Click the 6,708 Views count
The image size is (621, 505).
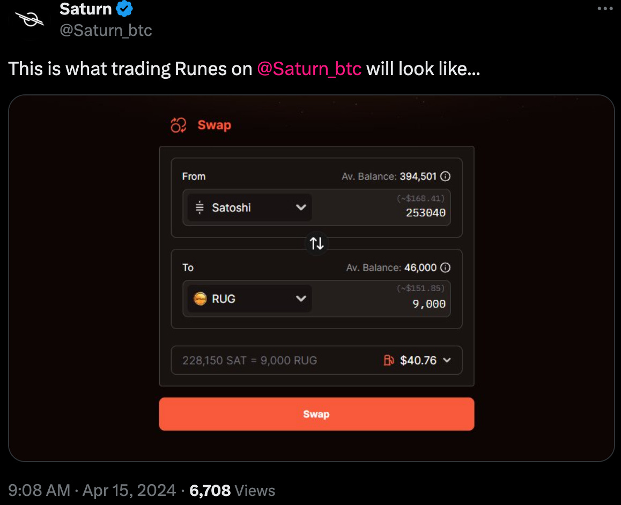point(232,490)
